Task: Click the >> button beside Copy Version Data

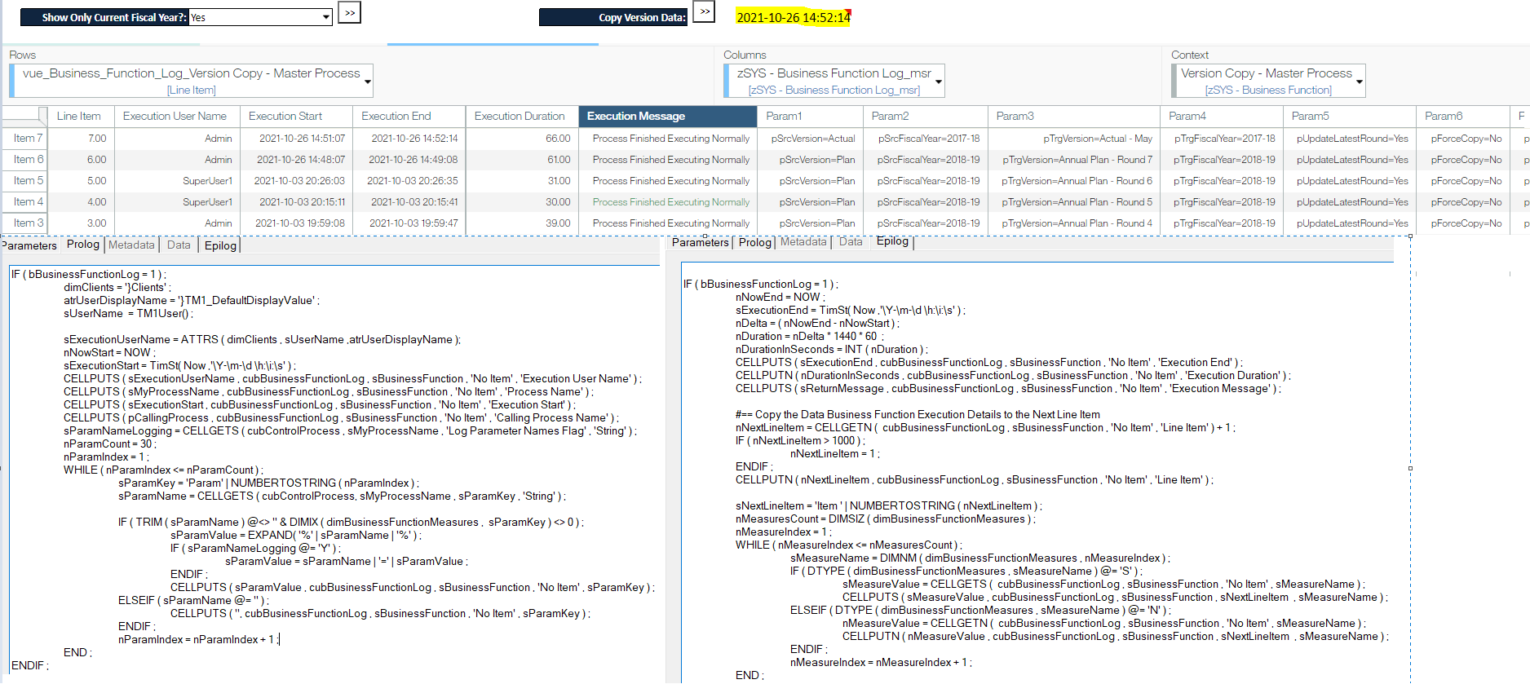Action: 703,12
